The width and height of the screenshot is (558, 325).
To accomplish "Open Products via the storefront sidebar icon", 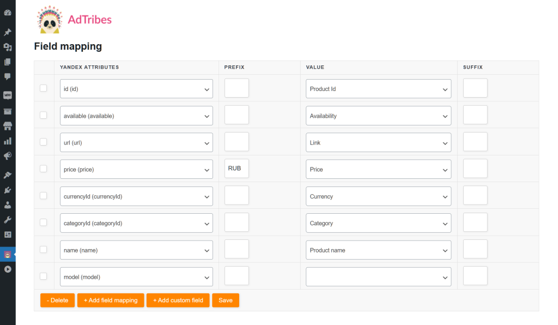I will 8,126.
